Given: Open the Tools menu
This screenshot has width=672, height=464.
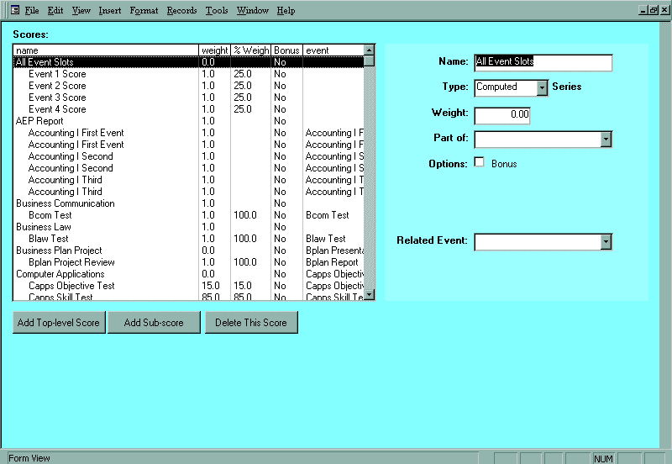Looking at the screenshot, I should tap(217, 10).
